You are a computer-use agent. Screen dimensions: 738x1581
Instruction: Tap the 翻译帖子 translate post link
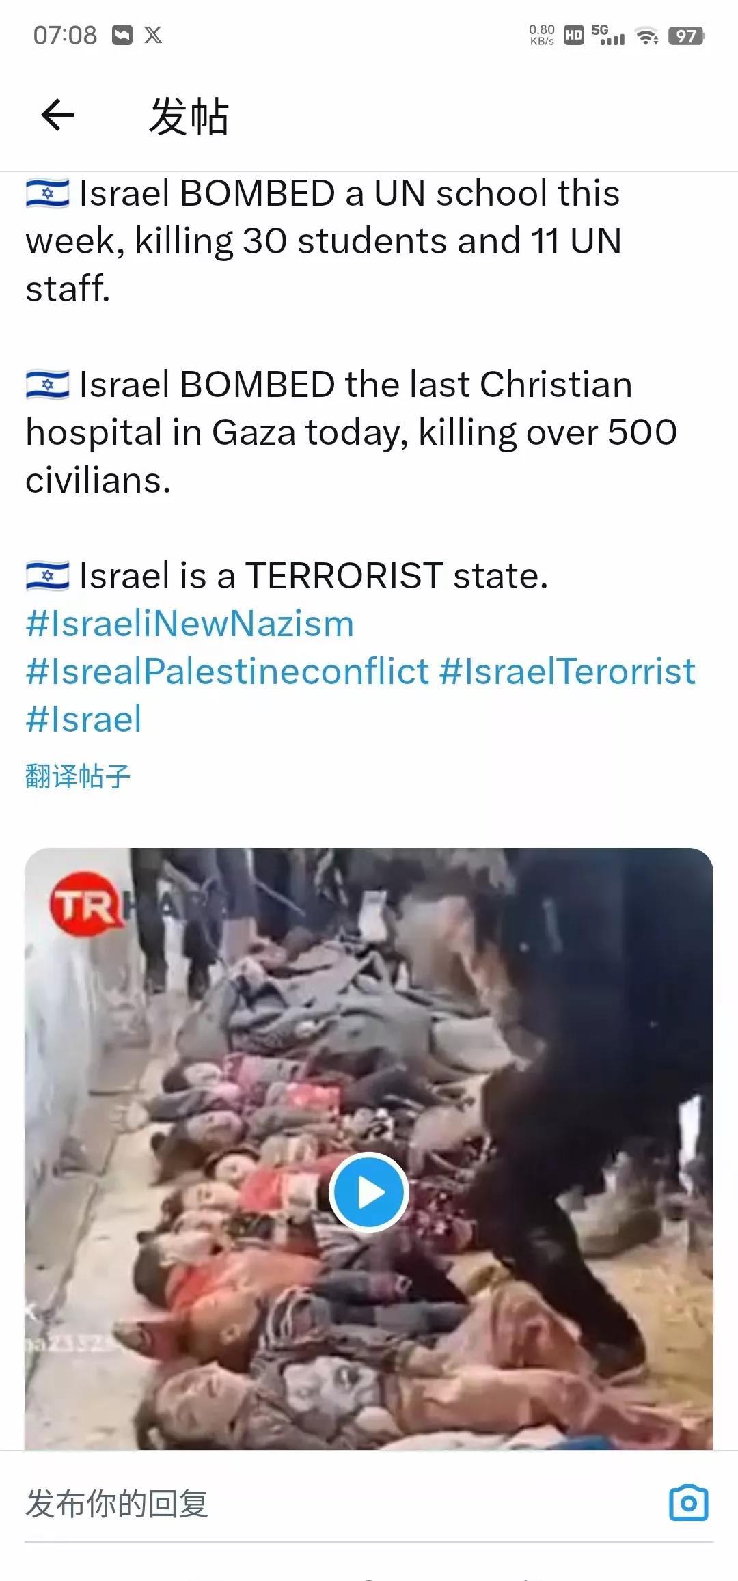[78, 777]
